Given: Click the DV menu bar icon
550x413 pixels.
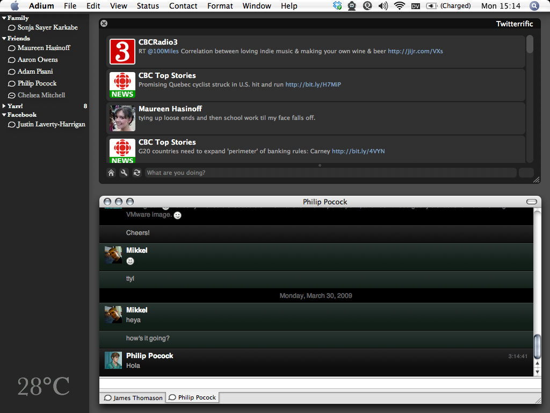Looking at the screenshot, I should [415, 6].
